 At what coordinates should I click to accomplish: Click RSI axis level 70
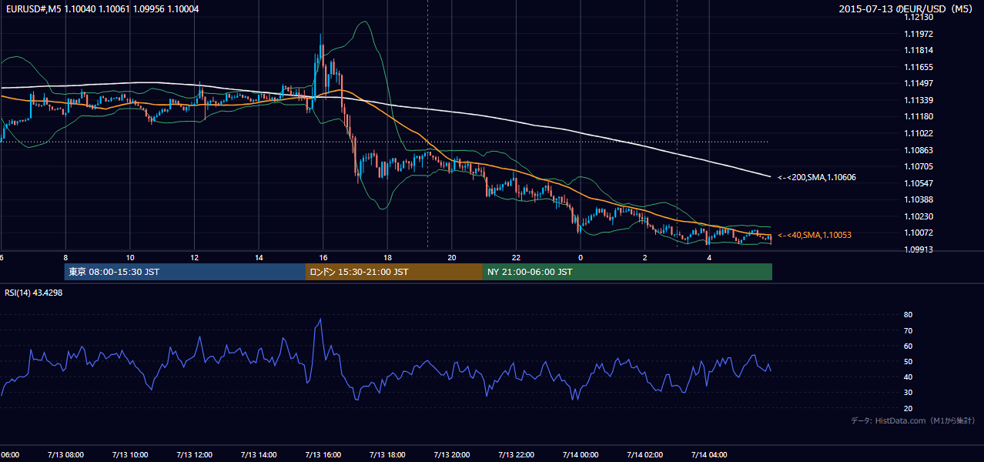(908, 330)
